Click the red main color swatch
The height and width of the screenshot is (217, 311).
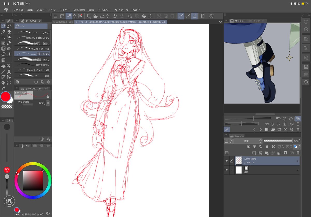(x=5, y=97)
